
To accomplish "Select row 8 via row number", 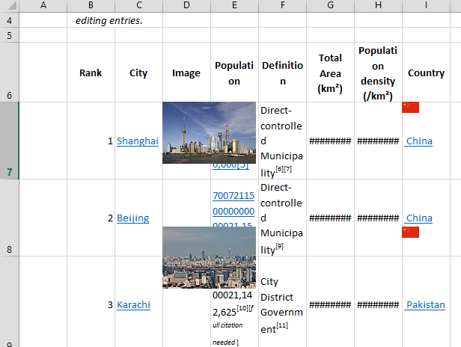I will 9,218.
